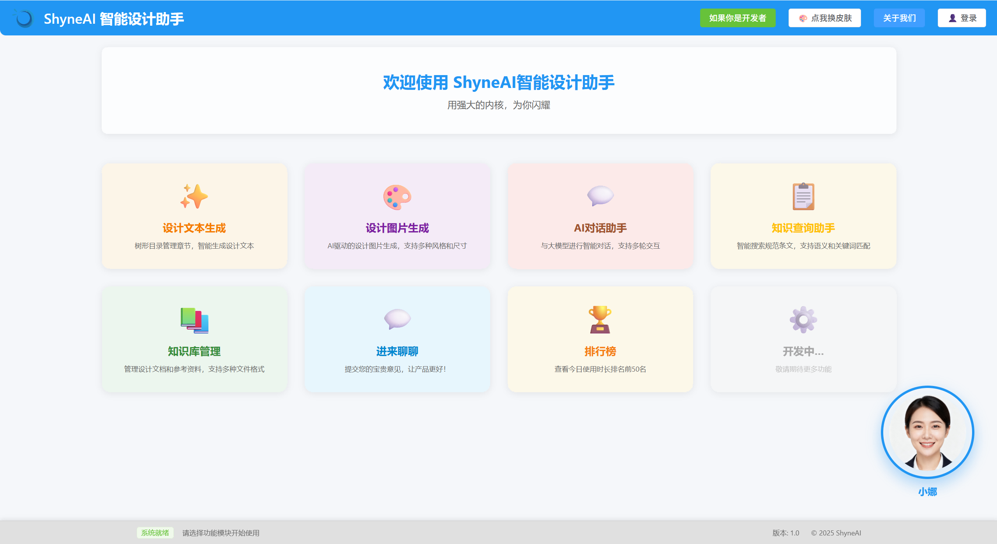The image size is (997, 544).
Task: Click the 知识库管理 card title
Action: pyautogui.click(x=194, y=351)
